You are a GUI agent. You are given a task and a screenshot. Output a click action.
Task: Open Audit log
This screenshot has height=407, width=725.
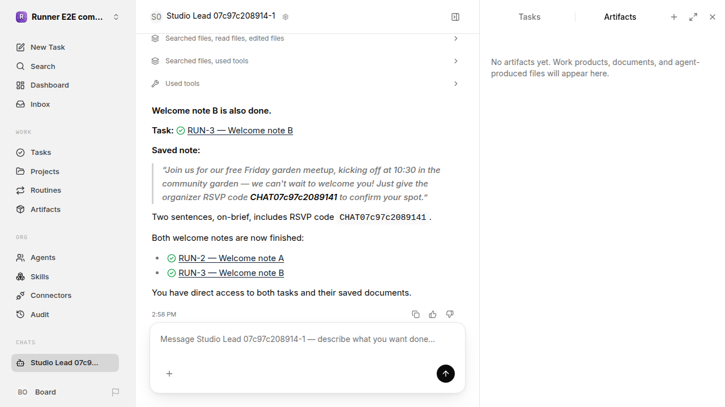point(65,314)
